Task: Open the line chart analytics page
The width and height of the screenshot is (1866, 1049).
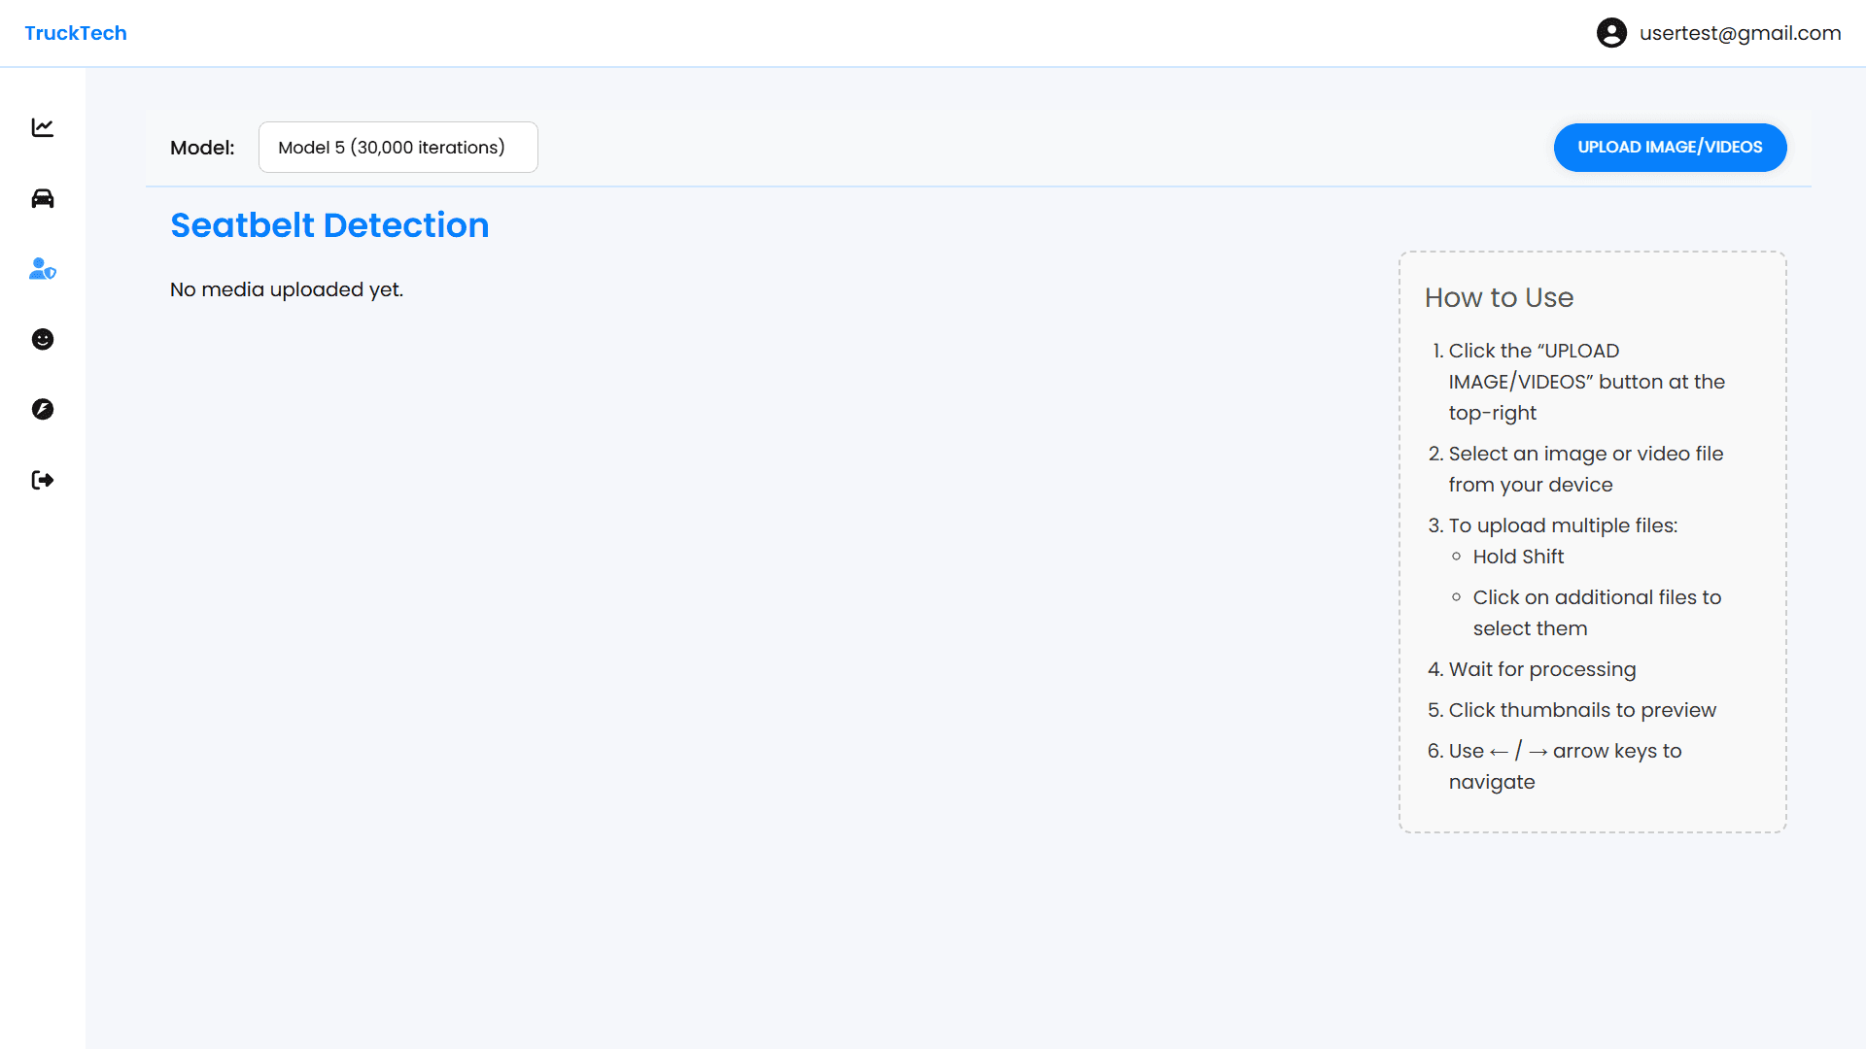Action: [x=43, y=127]
